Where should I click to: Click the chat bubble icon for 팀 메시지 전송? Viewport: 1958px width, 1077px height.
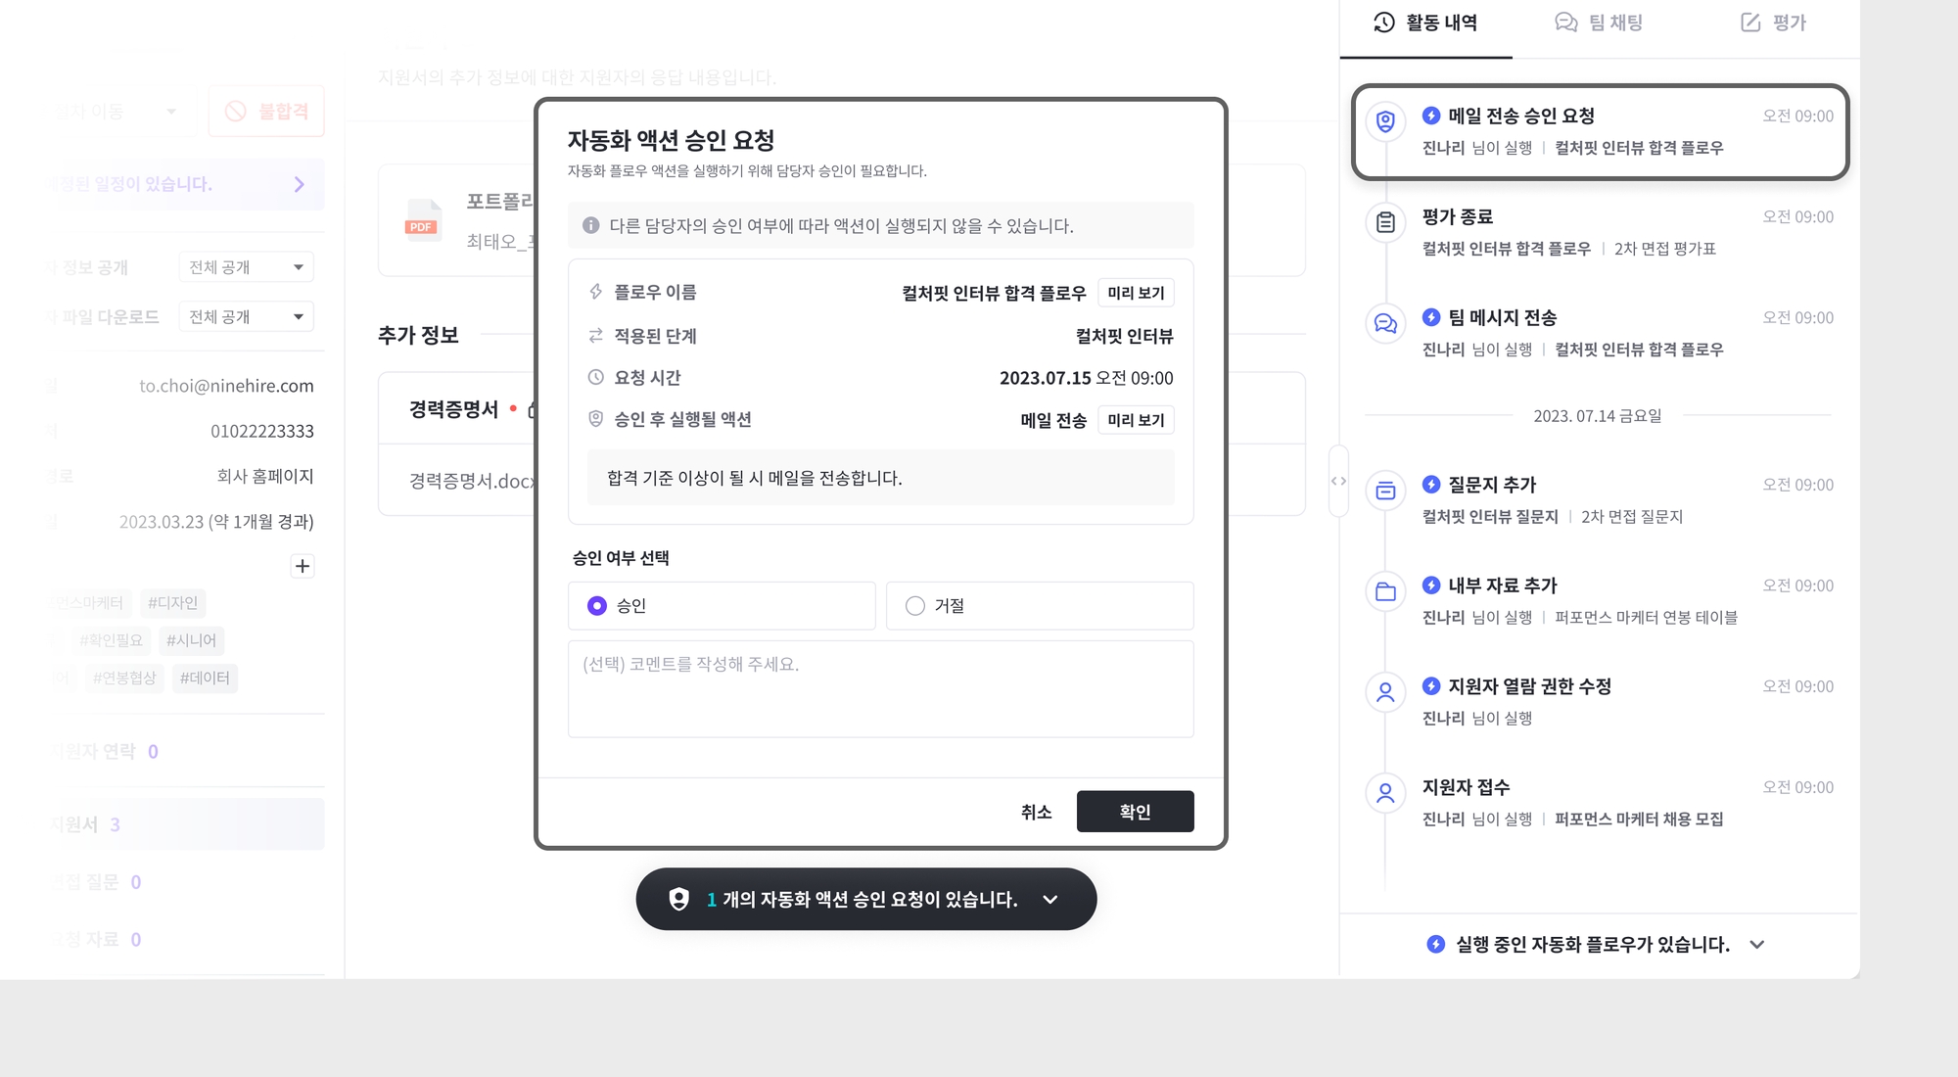point(1385,323)
